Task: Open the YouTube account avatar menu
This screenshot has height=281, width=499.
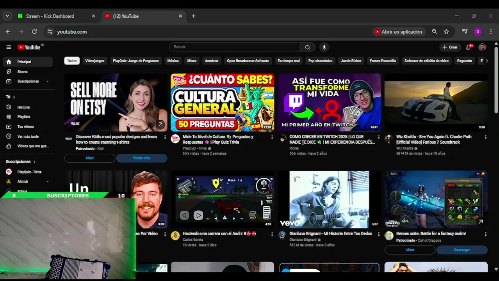Action: coord(483,47)
